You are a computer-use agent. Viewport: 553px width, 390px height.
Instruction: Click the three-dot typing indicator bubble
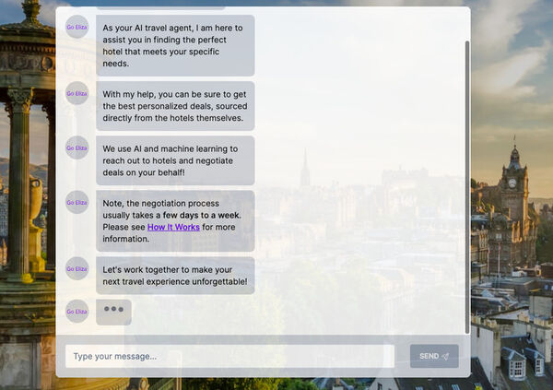[x=113, y=313]
